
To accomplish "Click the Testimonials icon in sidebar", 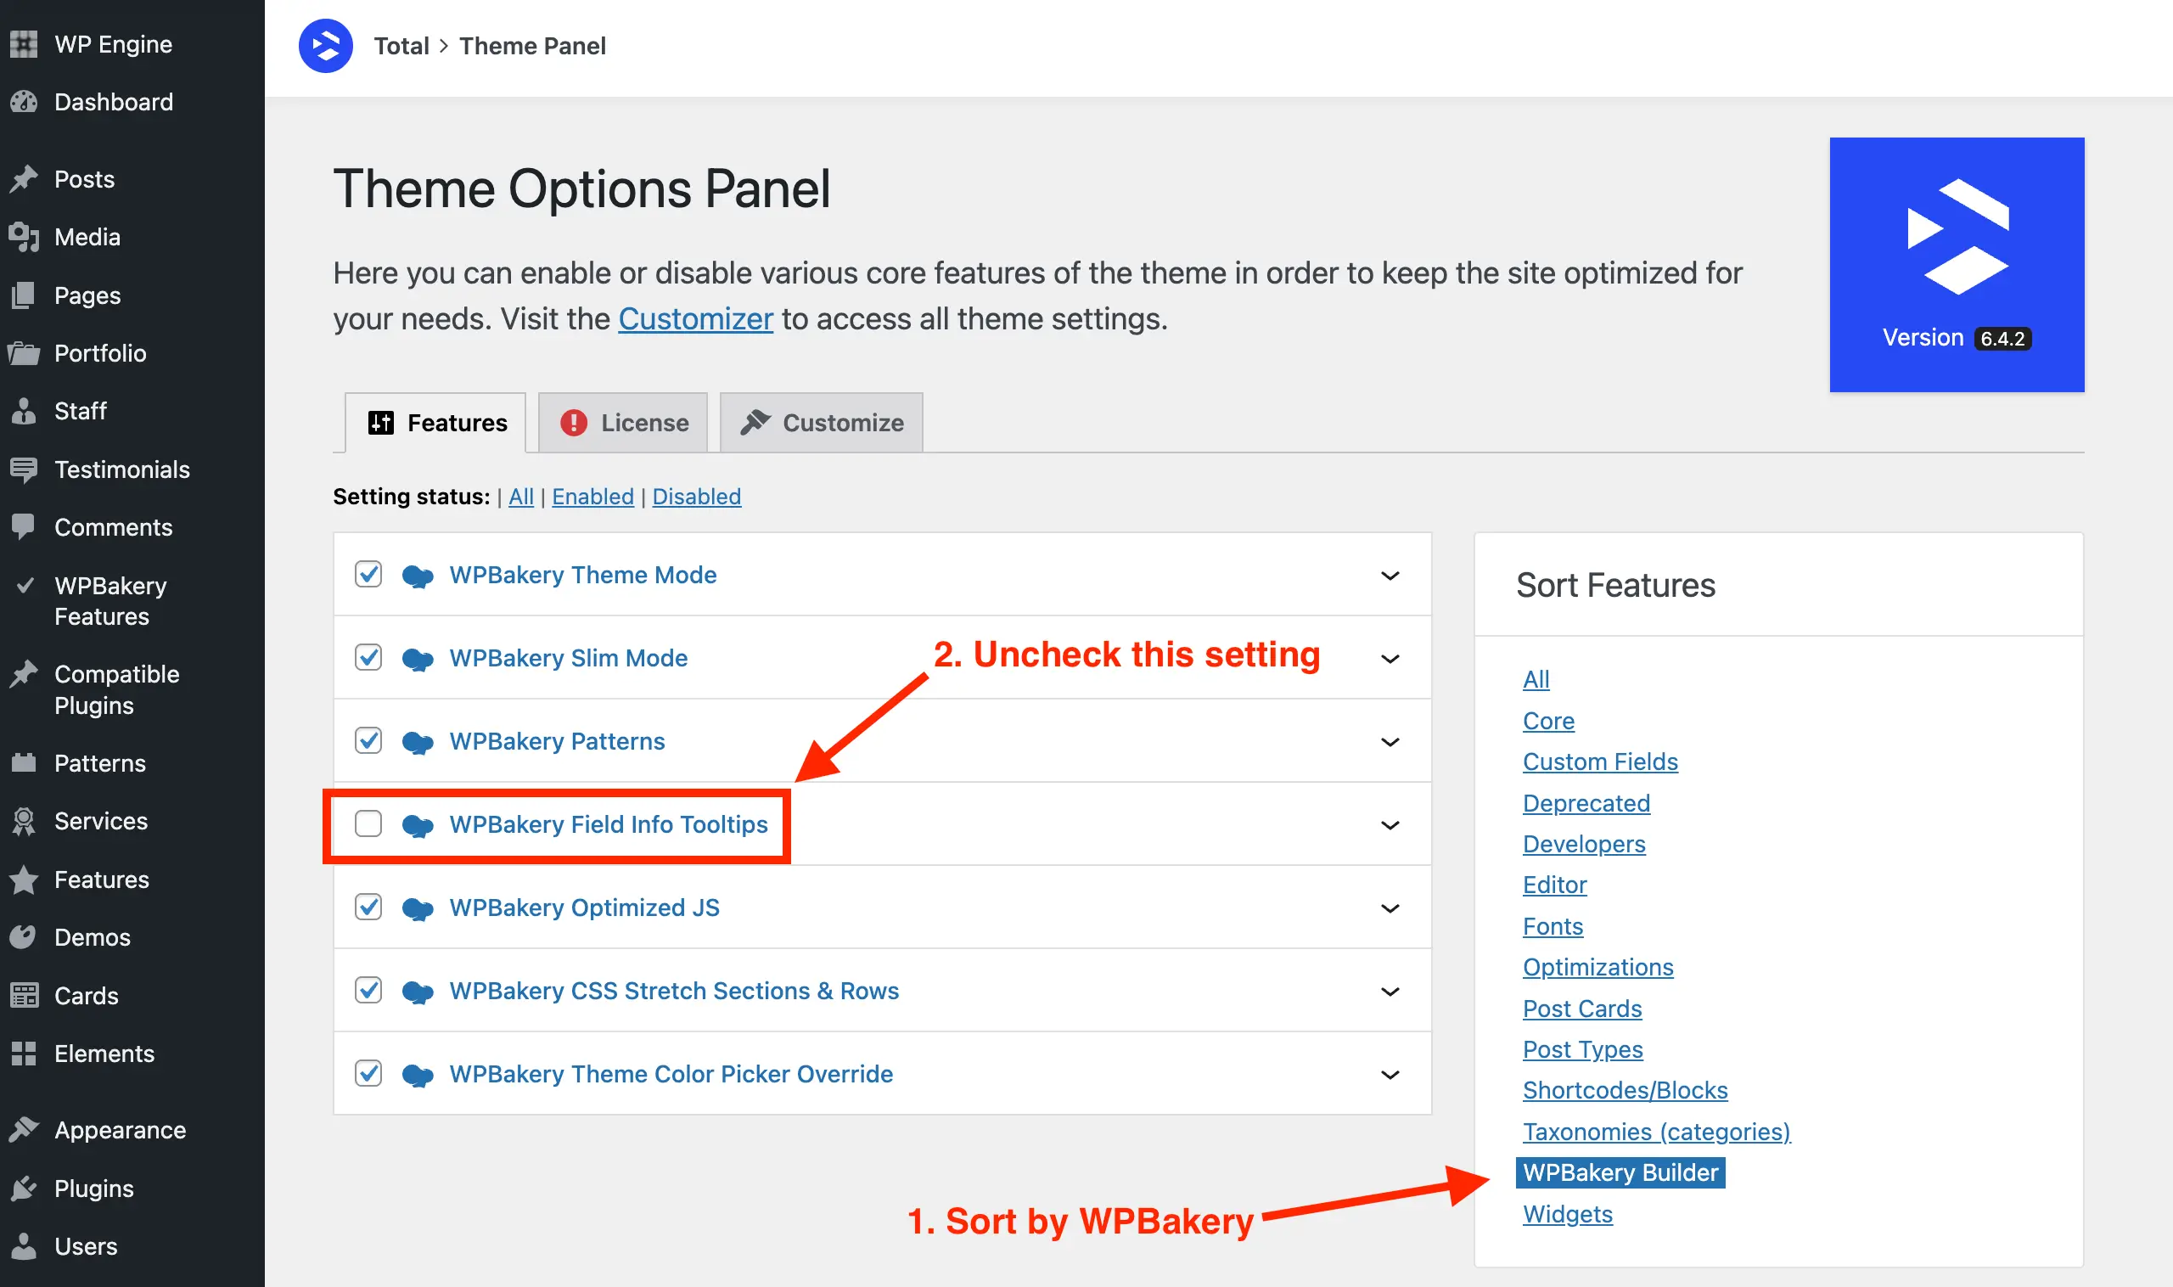I will click(x=25, y=469).
